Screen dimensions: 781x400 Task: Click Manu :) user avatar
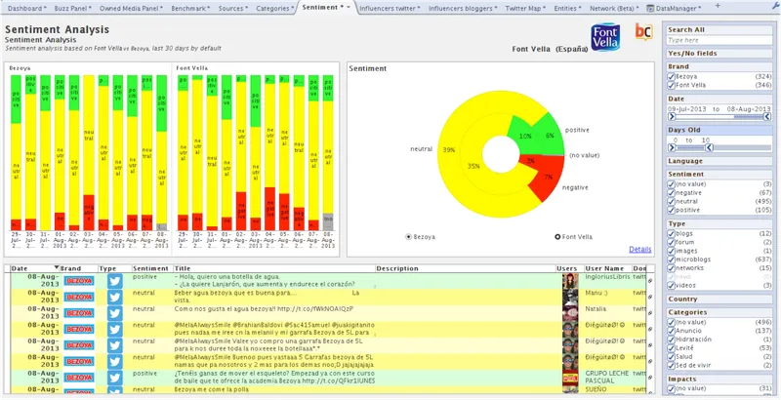570,297
